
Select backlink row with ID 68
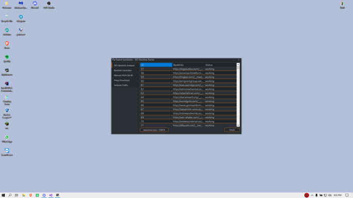pyautogui.click(x=188, y=113)
